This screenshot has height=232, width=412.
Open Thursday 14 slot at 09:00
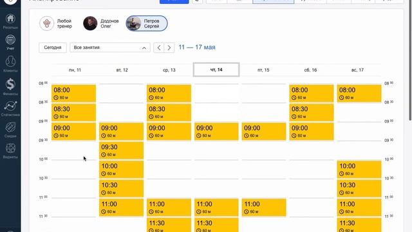point(216,131)
